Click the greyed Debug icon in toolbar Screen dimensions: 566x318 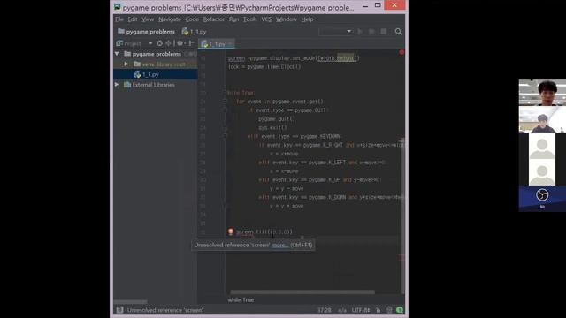(371, 32)
